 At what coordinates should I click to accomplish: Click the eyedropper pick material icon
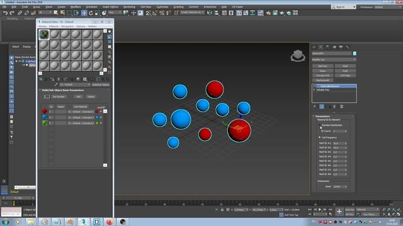[56, 85]
